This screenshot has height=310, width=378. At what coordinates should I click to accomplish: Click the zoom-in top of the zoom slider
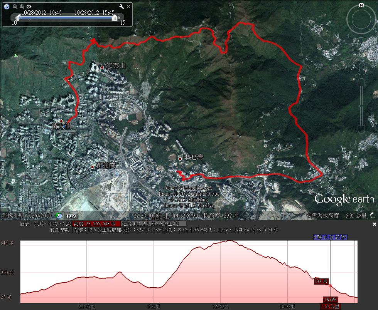click(x=361, y=82)
